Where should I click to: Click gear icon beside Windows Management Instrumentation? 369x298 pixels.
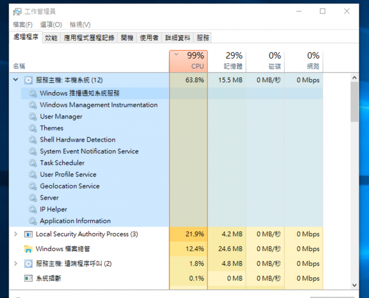pyautogui.click(x=32, y=105)
